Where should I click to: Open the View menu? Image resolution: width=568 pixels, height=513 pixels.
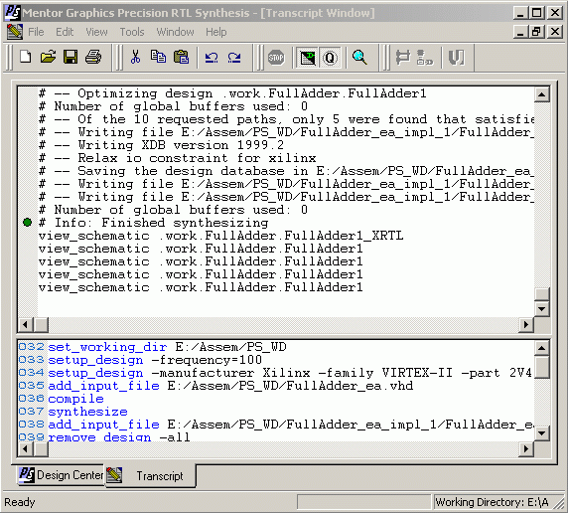[96, 32]
